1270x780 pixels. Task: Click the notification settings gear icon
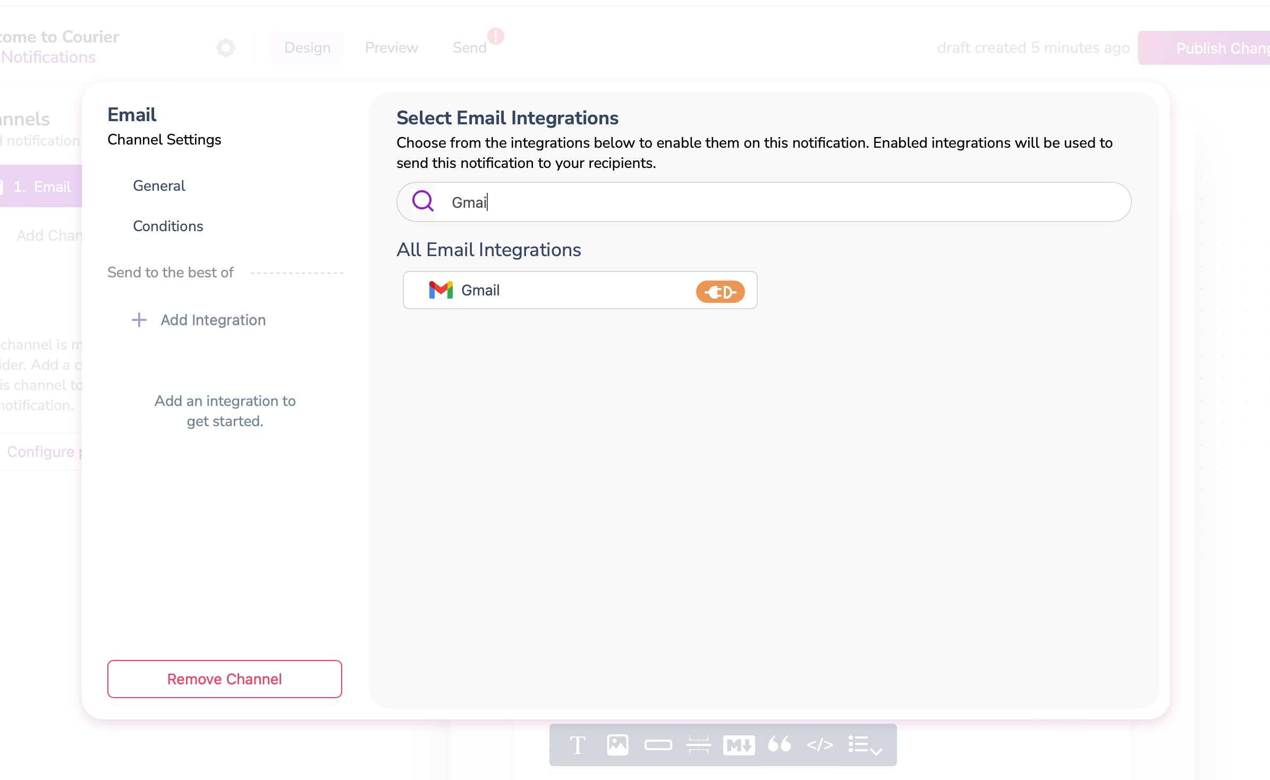point(226,48)
